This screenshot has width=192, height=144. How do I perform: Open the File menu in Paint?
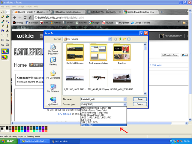pos(2,7)
